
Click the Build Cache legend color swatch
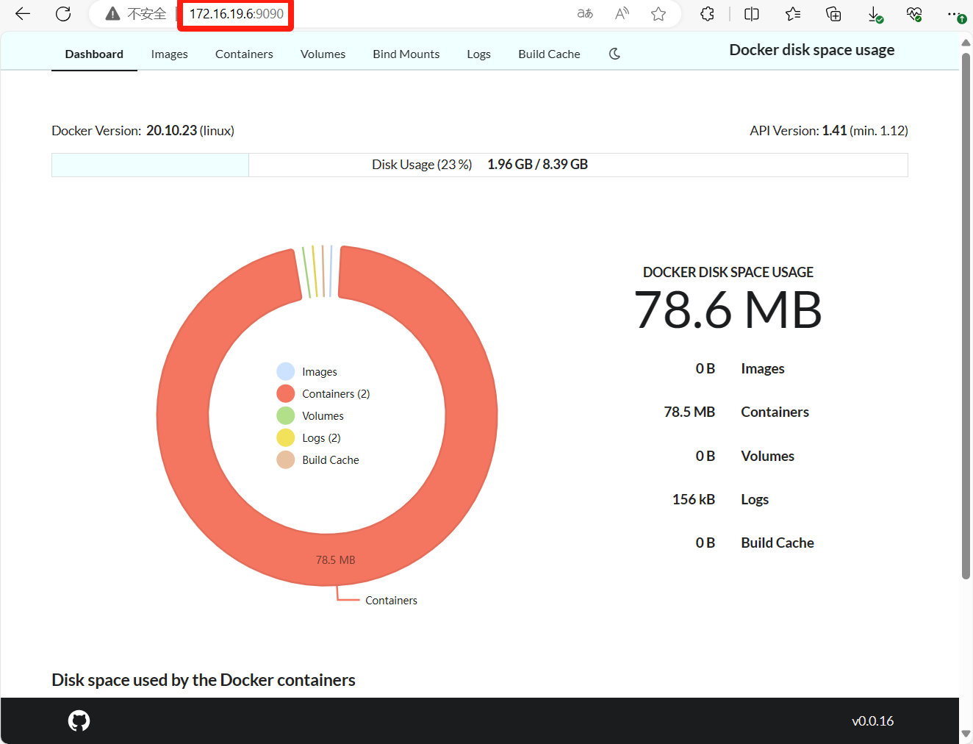pos(286,460)
